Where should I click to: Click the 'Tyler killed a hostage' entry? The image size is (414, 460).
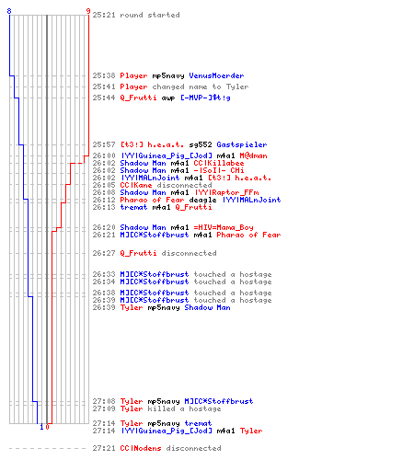(170, 408)
